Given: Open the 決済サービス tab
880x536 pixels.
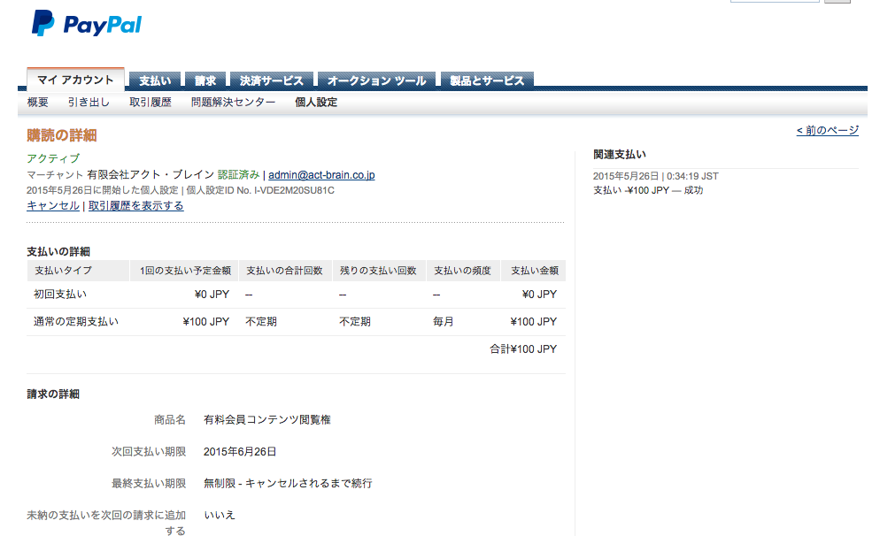Looking at the screenshot, I should point(270,80).
